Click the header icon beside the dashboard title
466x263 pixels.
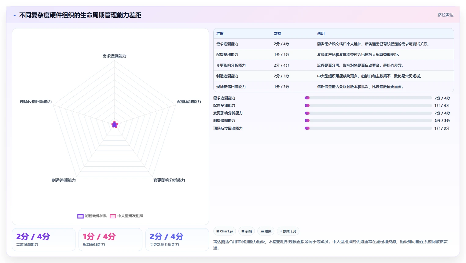click(14, 15)
